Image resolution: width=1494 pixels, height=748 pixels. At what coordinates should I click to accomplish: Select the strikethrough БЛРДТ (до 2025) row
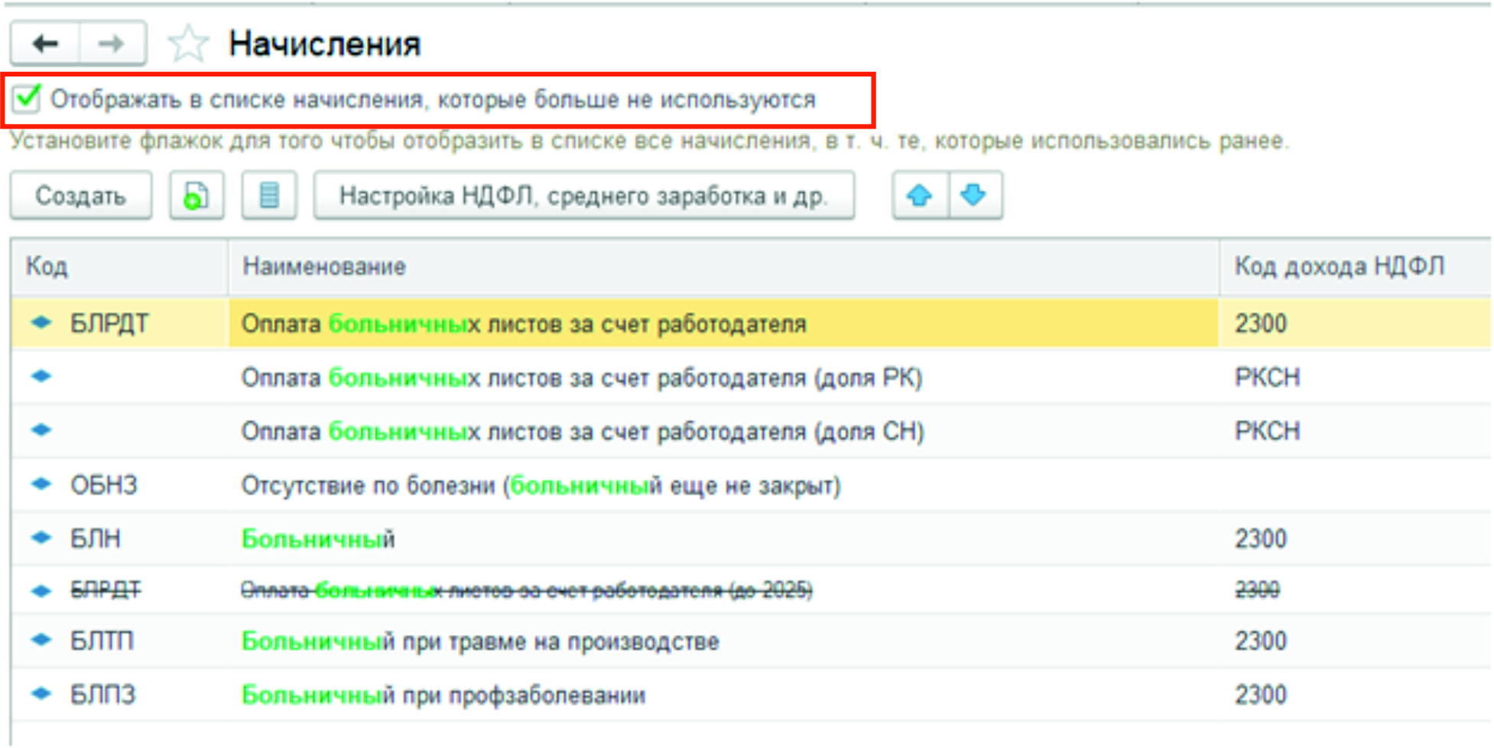tap(526, 590)
